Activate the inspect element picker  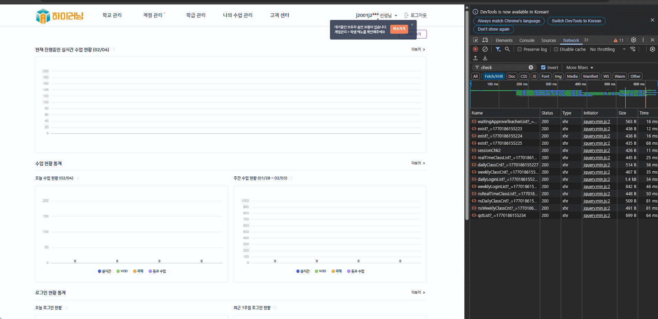pyautogui.click(x=475, y=40)
